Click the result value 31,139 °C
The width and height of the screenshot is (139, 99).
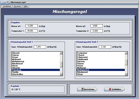tap(16, 89)
